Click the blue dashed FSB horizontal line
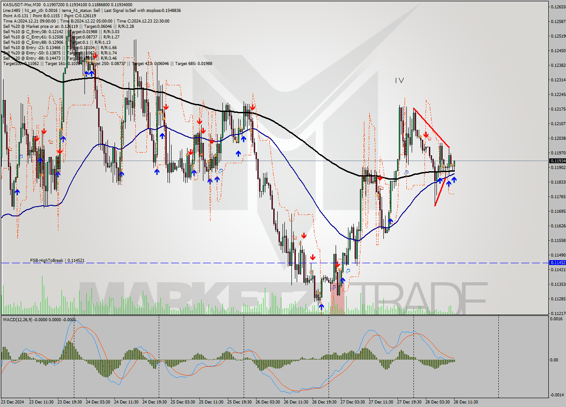Screen dimensions: 566x407 pos(274,263)
